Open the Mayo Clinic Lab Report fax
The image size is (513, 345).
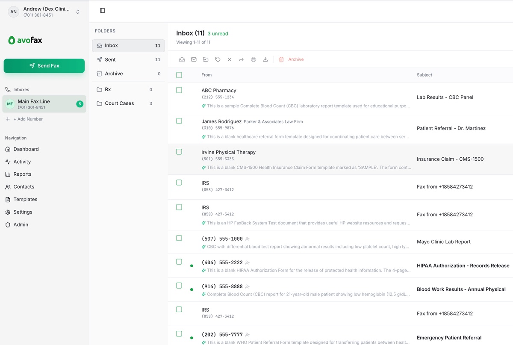pos(444,242)
